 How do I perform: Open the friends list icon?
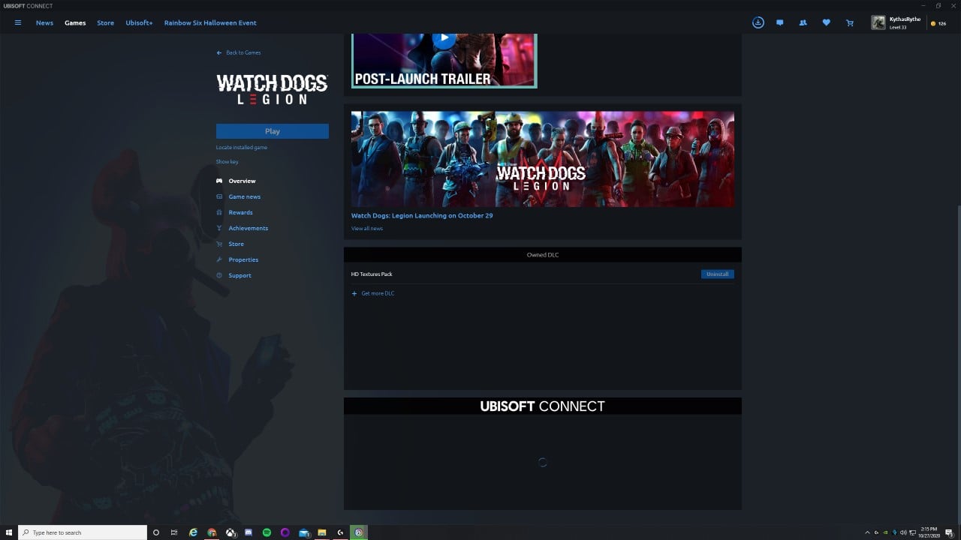tap(803, 22)
